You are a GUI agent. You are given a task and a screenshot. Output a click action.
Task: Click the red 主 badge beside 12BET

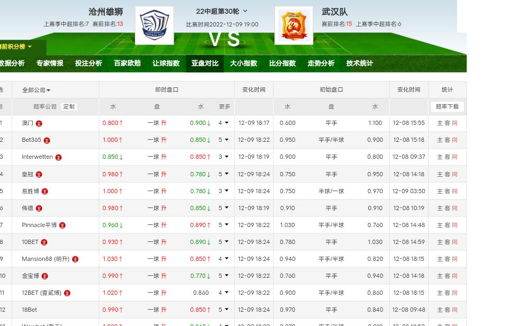pyautogui.click(x=67, y=293)
